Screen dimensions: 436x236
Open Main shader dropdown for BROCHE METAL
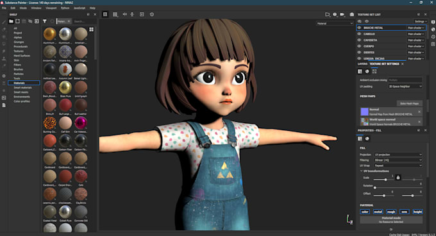[415, 28]
